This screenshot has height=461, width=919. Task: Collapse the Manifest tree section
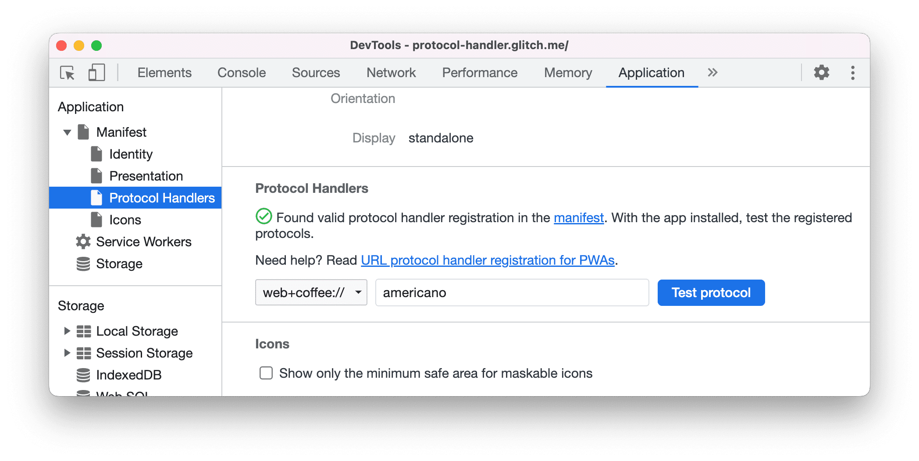click(x=67, y=132)
